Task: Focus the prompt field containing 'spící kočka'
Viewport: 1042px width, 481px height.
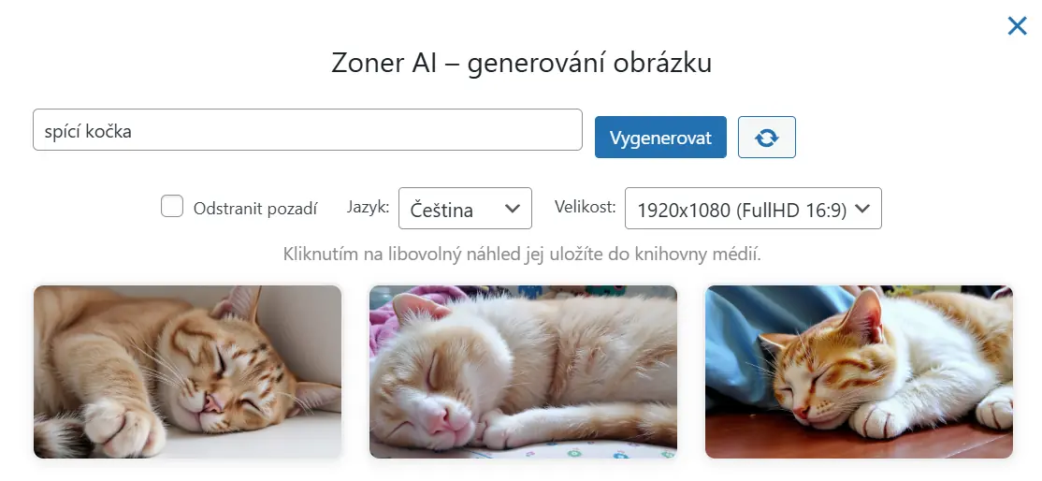Action: click(x=308, y=130)
